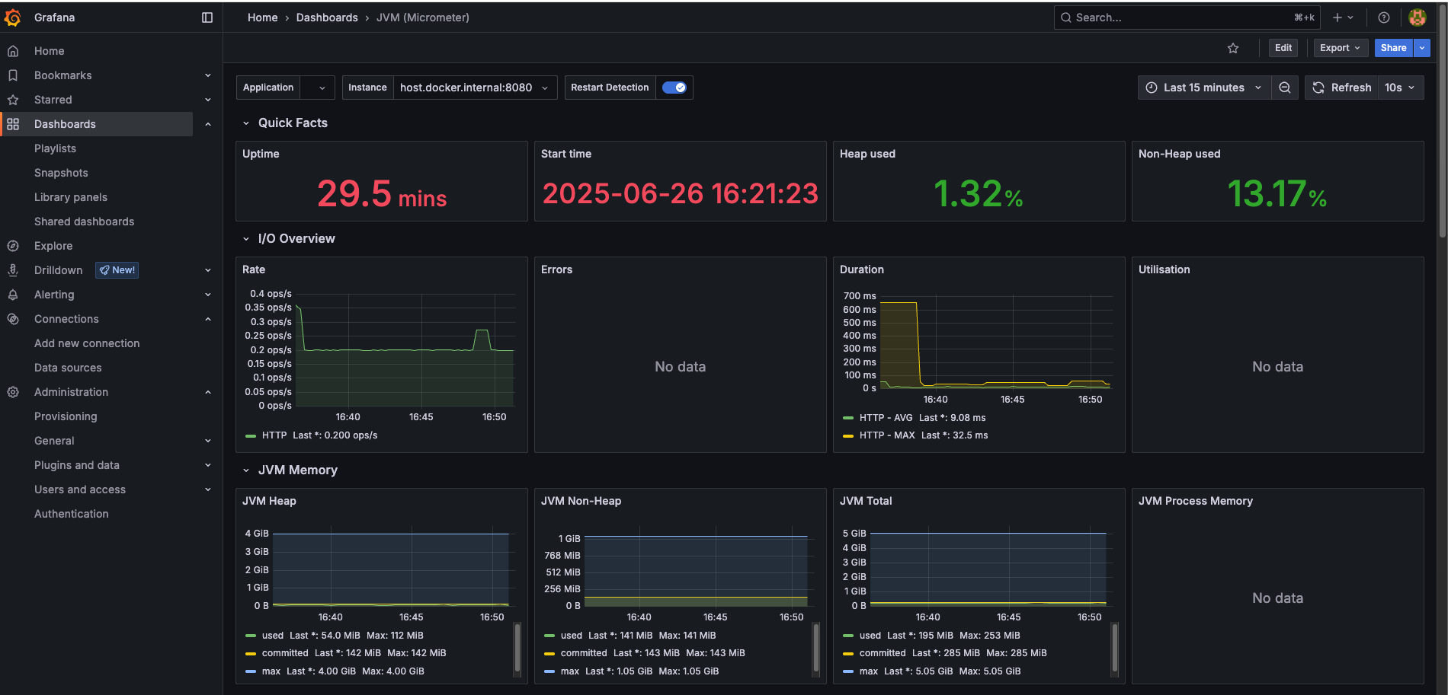Open the Share options arrow dropdown
The image size is (1448, 695).
tap(1422, 48)
